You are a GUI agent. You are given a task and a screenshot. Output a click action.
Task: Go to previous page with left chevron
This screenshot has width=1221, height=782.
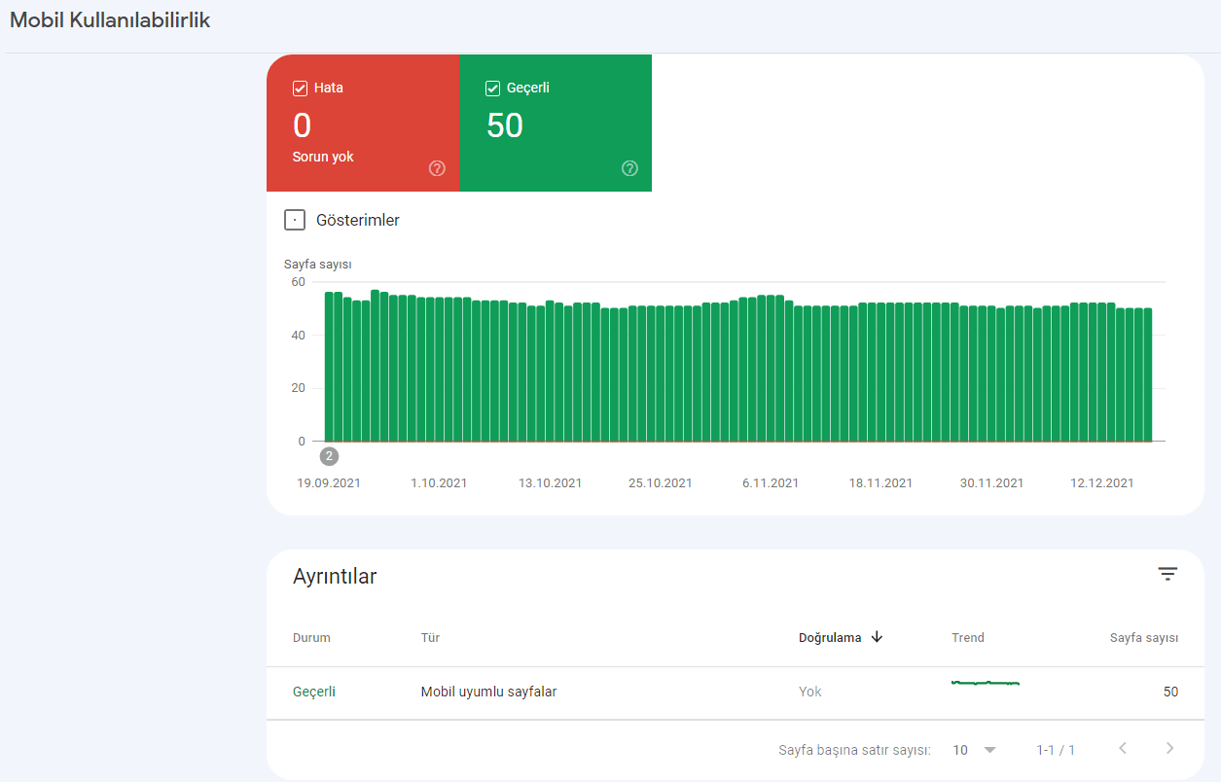(1123, 748)
